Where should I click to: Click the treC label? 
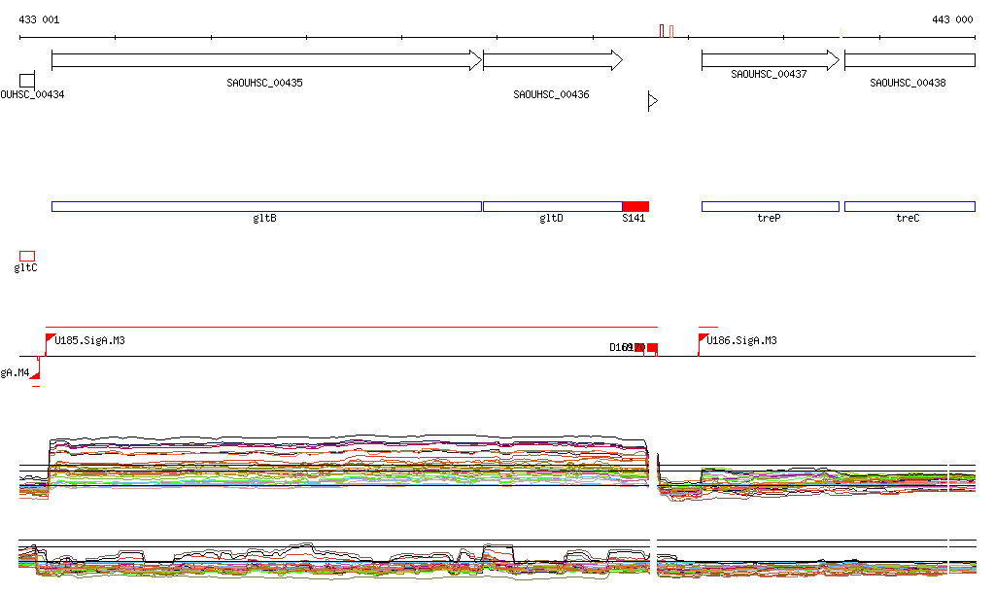tap(908, 219)
